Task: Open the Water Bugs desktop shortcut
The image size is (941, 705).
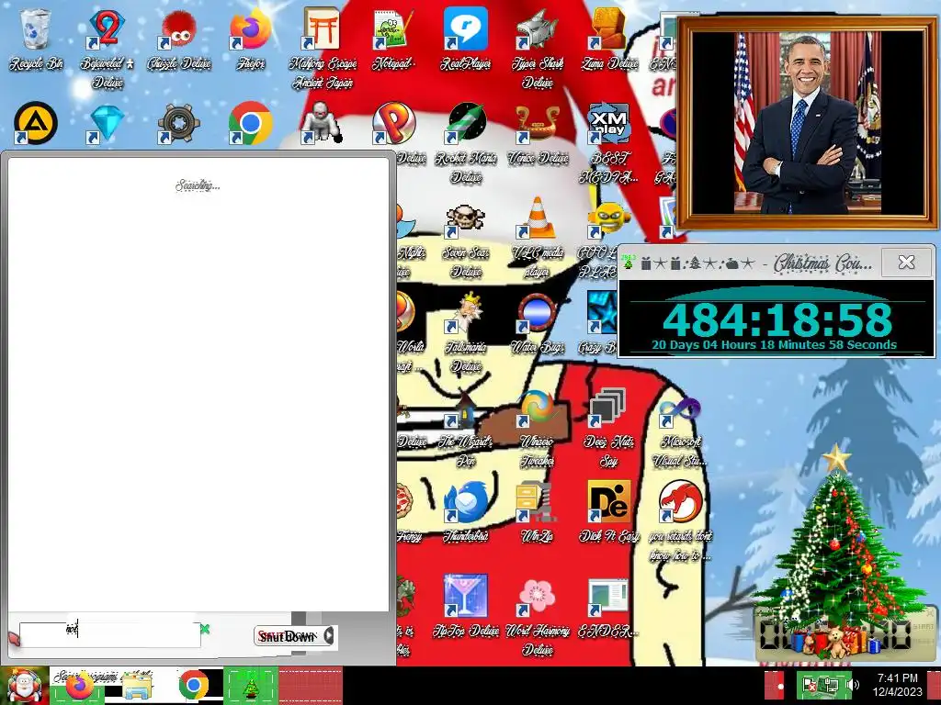Action: [x=538, y=322]
